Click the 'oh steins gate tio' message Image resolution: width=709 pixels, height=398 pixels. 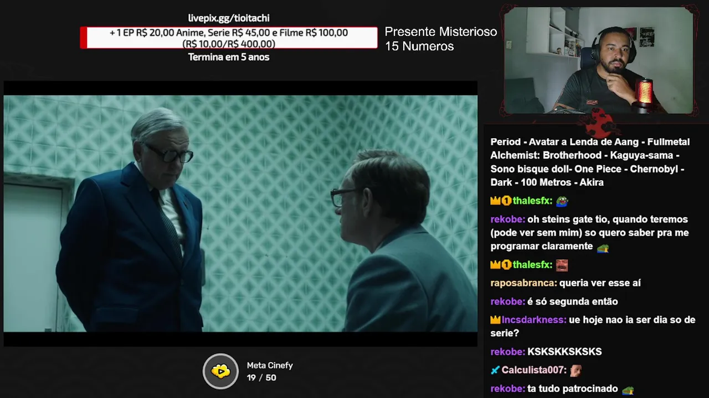click(589, 233)
